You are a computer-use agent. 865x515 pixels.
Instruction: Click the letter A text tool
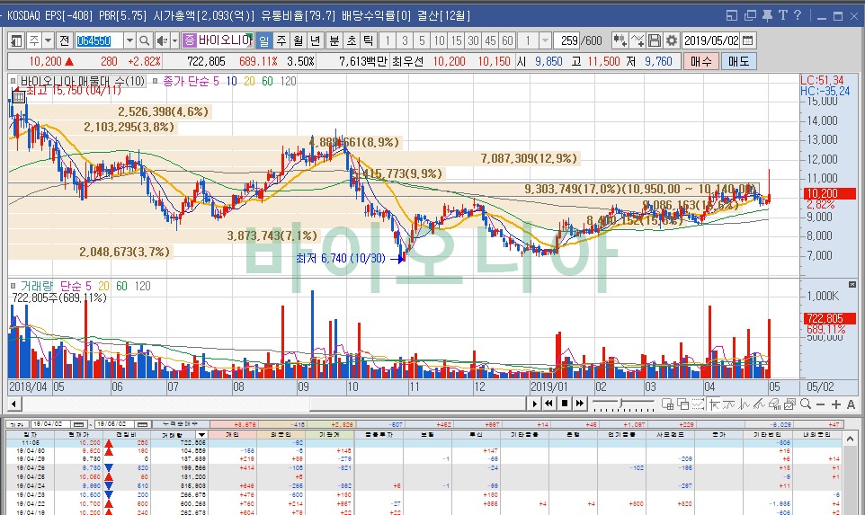pyautogui.click(x=851, y=404)
